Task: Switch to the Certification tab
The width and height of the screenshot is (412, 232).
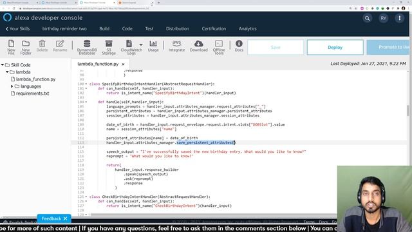Action: point(214,28)
